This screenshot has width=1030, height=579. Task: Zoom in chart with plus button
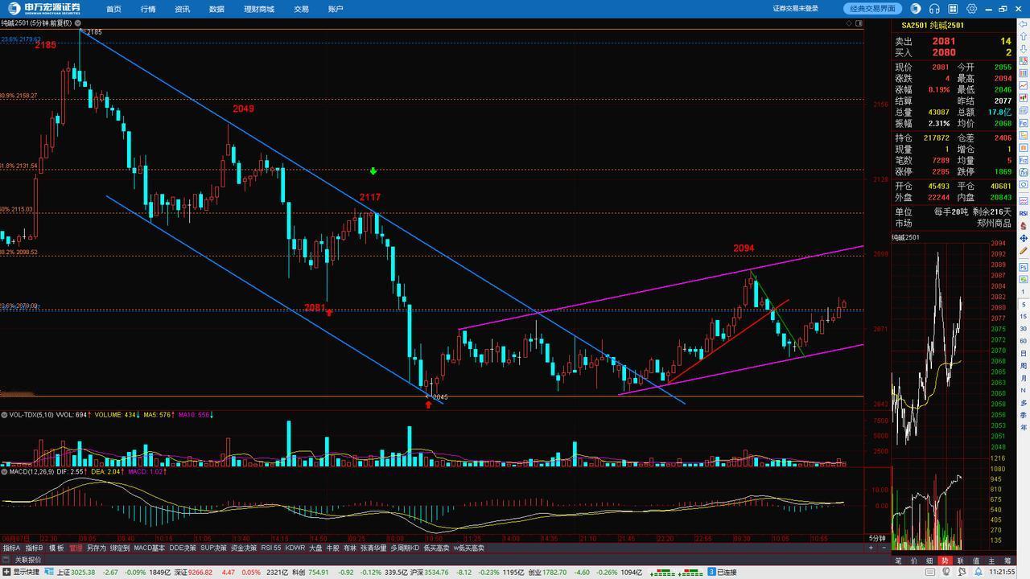pos(871,548)
